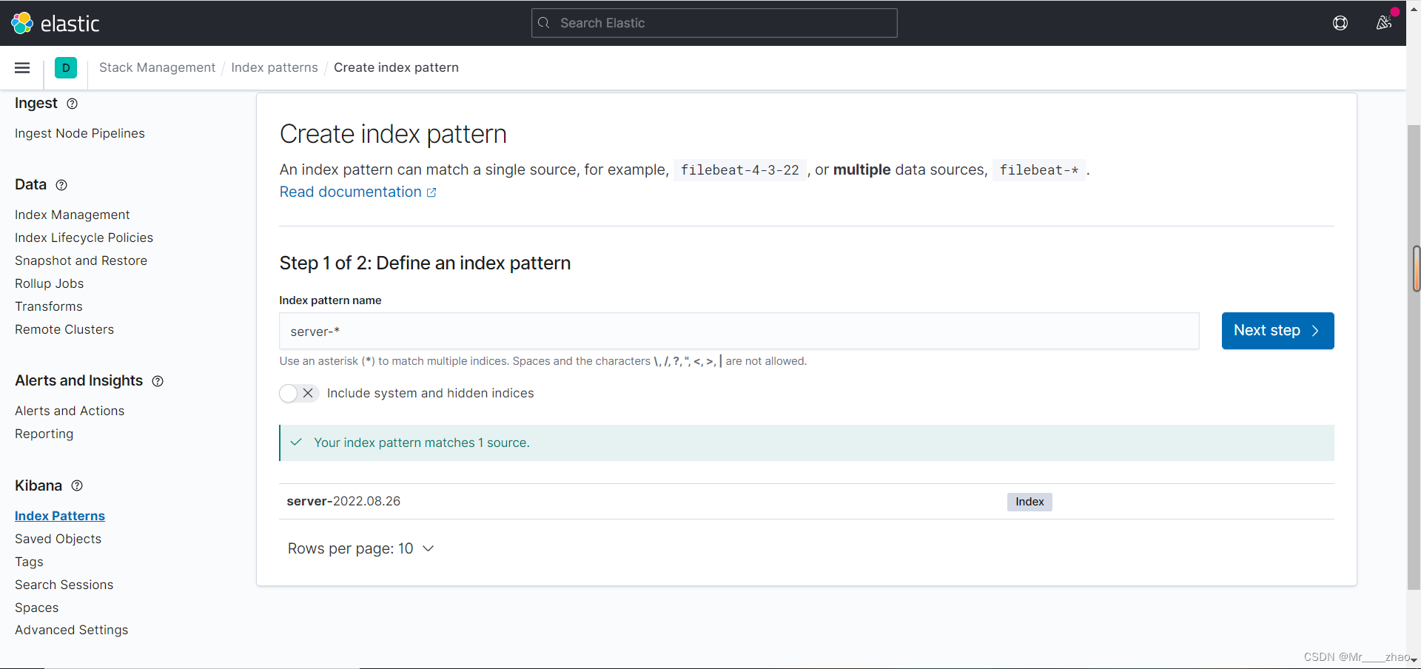Click the Data section help icon
1421x669 pixels.
point(62,185)
